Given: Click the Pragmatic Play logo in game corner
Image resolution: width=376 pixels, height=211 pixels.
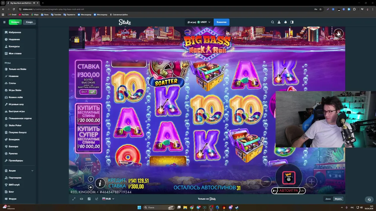Looking at the screenshot, I should (338, 33).
